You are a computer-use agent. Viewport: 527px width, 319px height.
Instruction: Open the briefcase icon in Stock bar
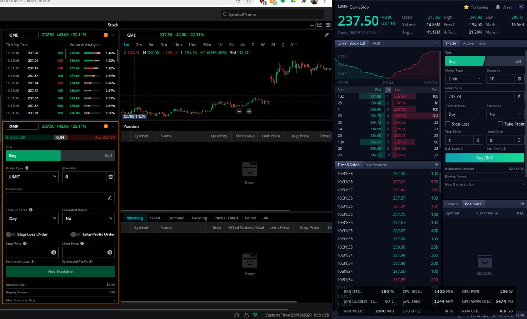click(328, 25)
